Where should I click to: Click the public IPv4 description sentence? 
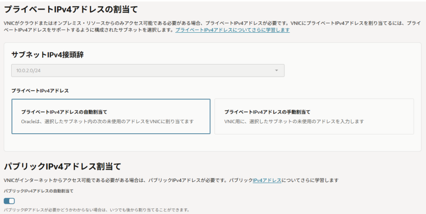(125, 180)
